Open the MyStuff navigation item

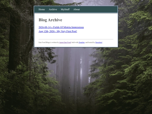(65, 9)
